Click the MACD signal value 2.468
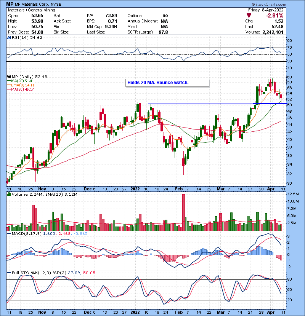The image size is (305, 316). point(64,234)
